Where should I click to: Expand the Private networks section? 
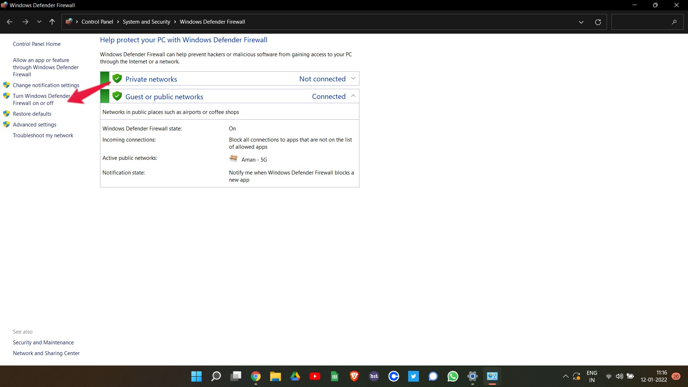(x=353, y=78)
